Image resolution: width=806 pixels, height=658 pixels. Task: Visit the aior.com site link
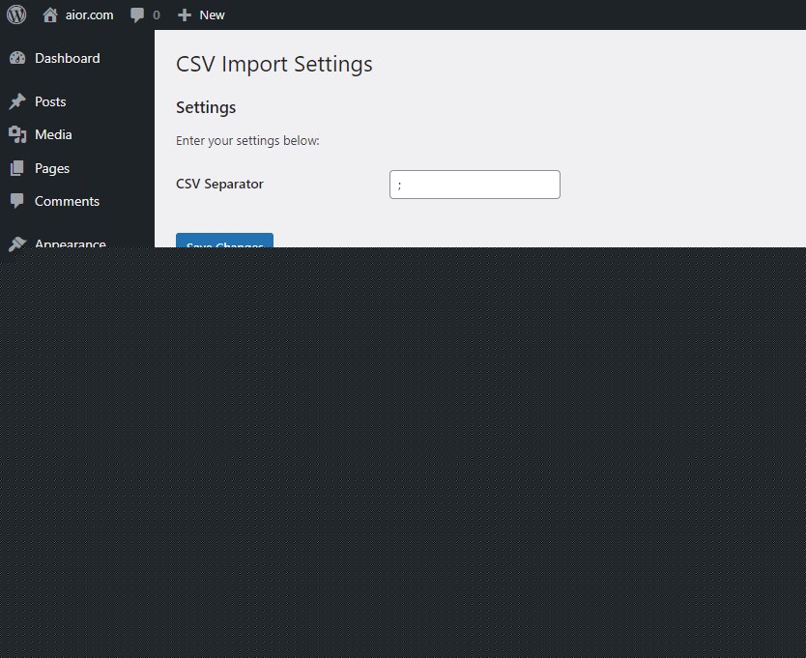click(89, 14)
